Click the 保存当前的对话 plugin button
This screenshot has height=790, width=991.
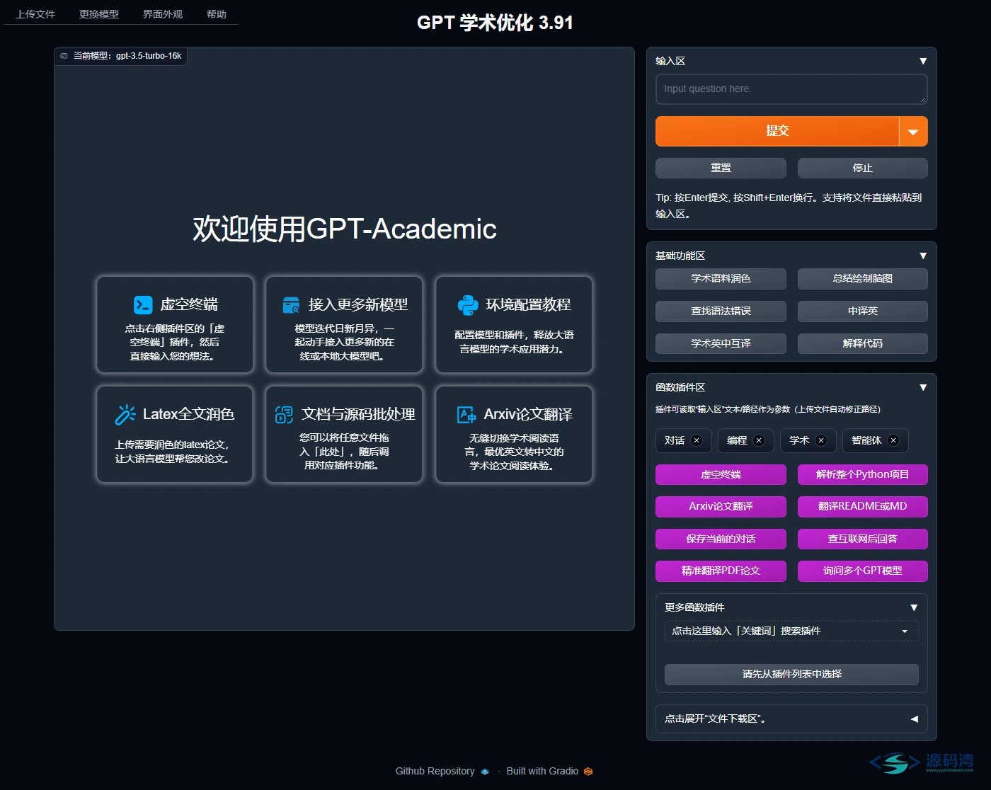[x=721, y=539]
